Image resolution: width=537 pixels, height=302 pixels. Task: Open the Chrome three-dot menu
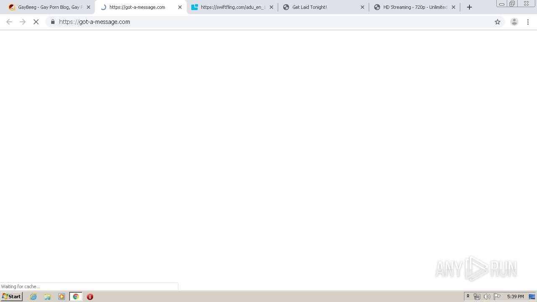pos(528,22)
